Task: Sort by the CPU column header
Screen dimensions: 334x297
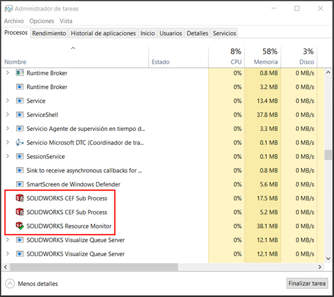Action: [x=226, y=57]
